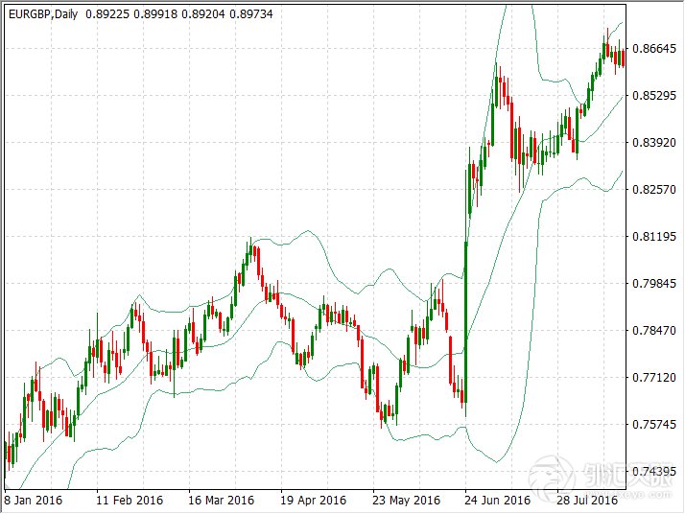Click the 0.83920 price axis label
Image resolution: width=685 pixels, height=514 pixels.
click(657, 143)
